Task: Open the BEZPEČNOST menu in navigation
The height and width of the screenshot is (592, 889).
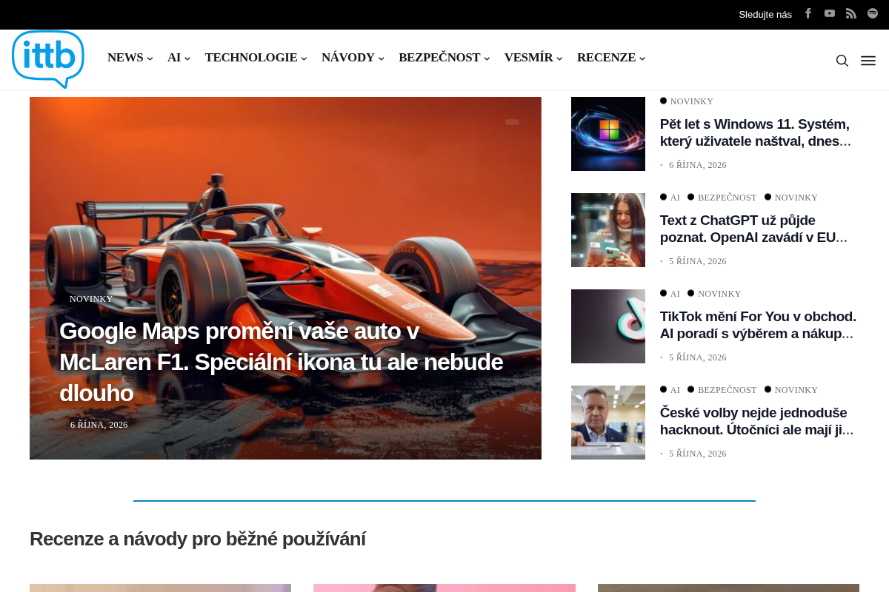Action: pos(439,58)
